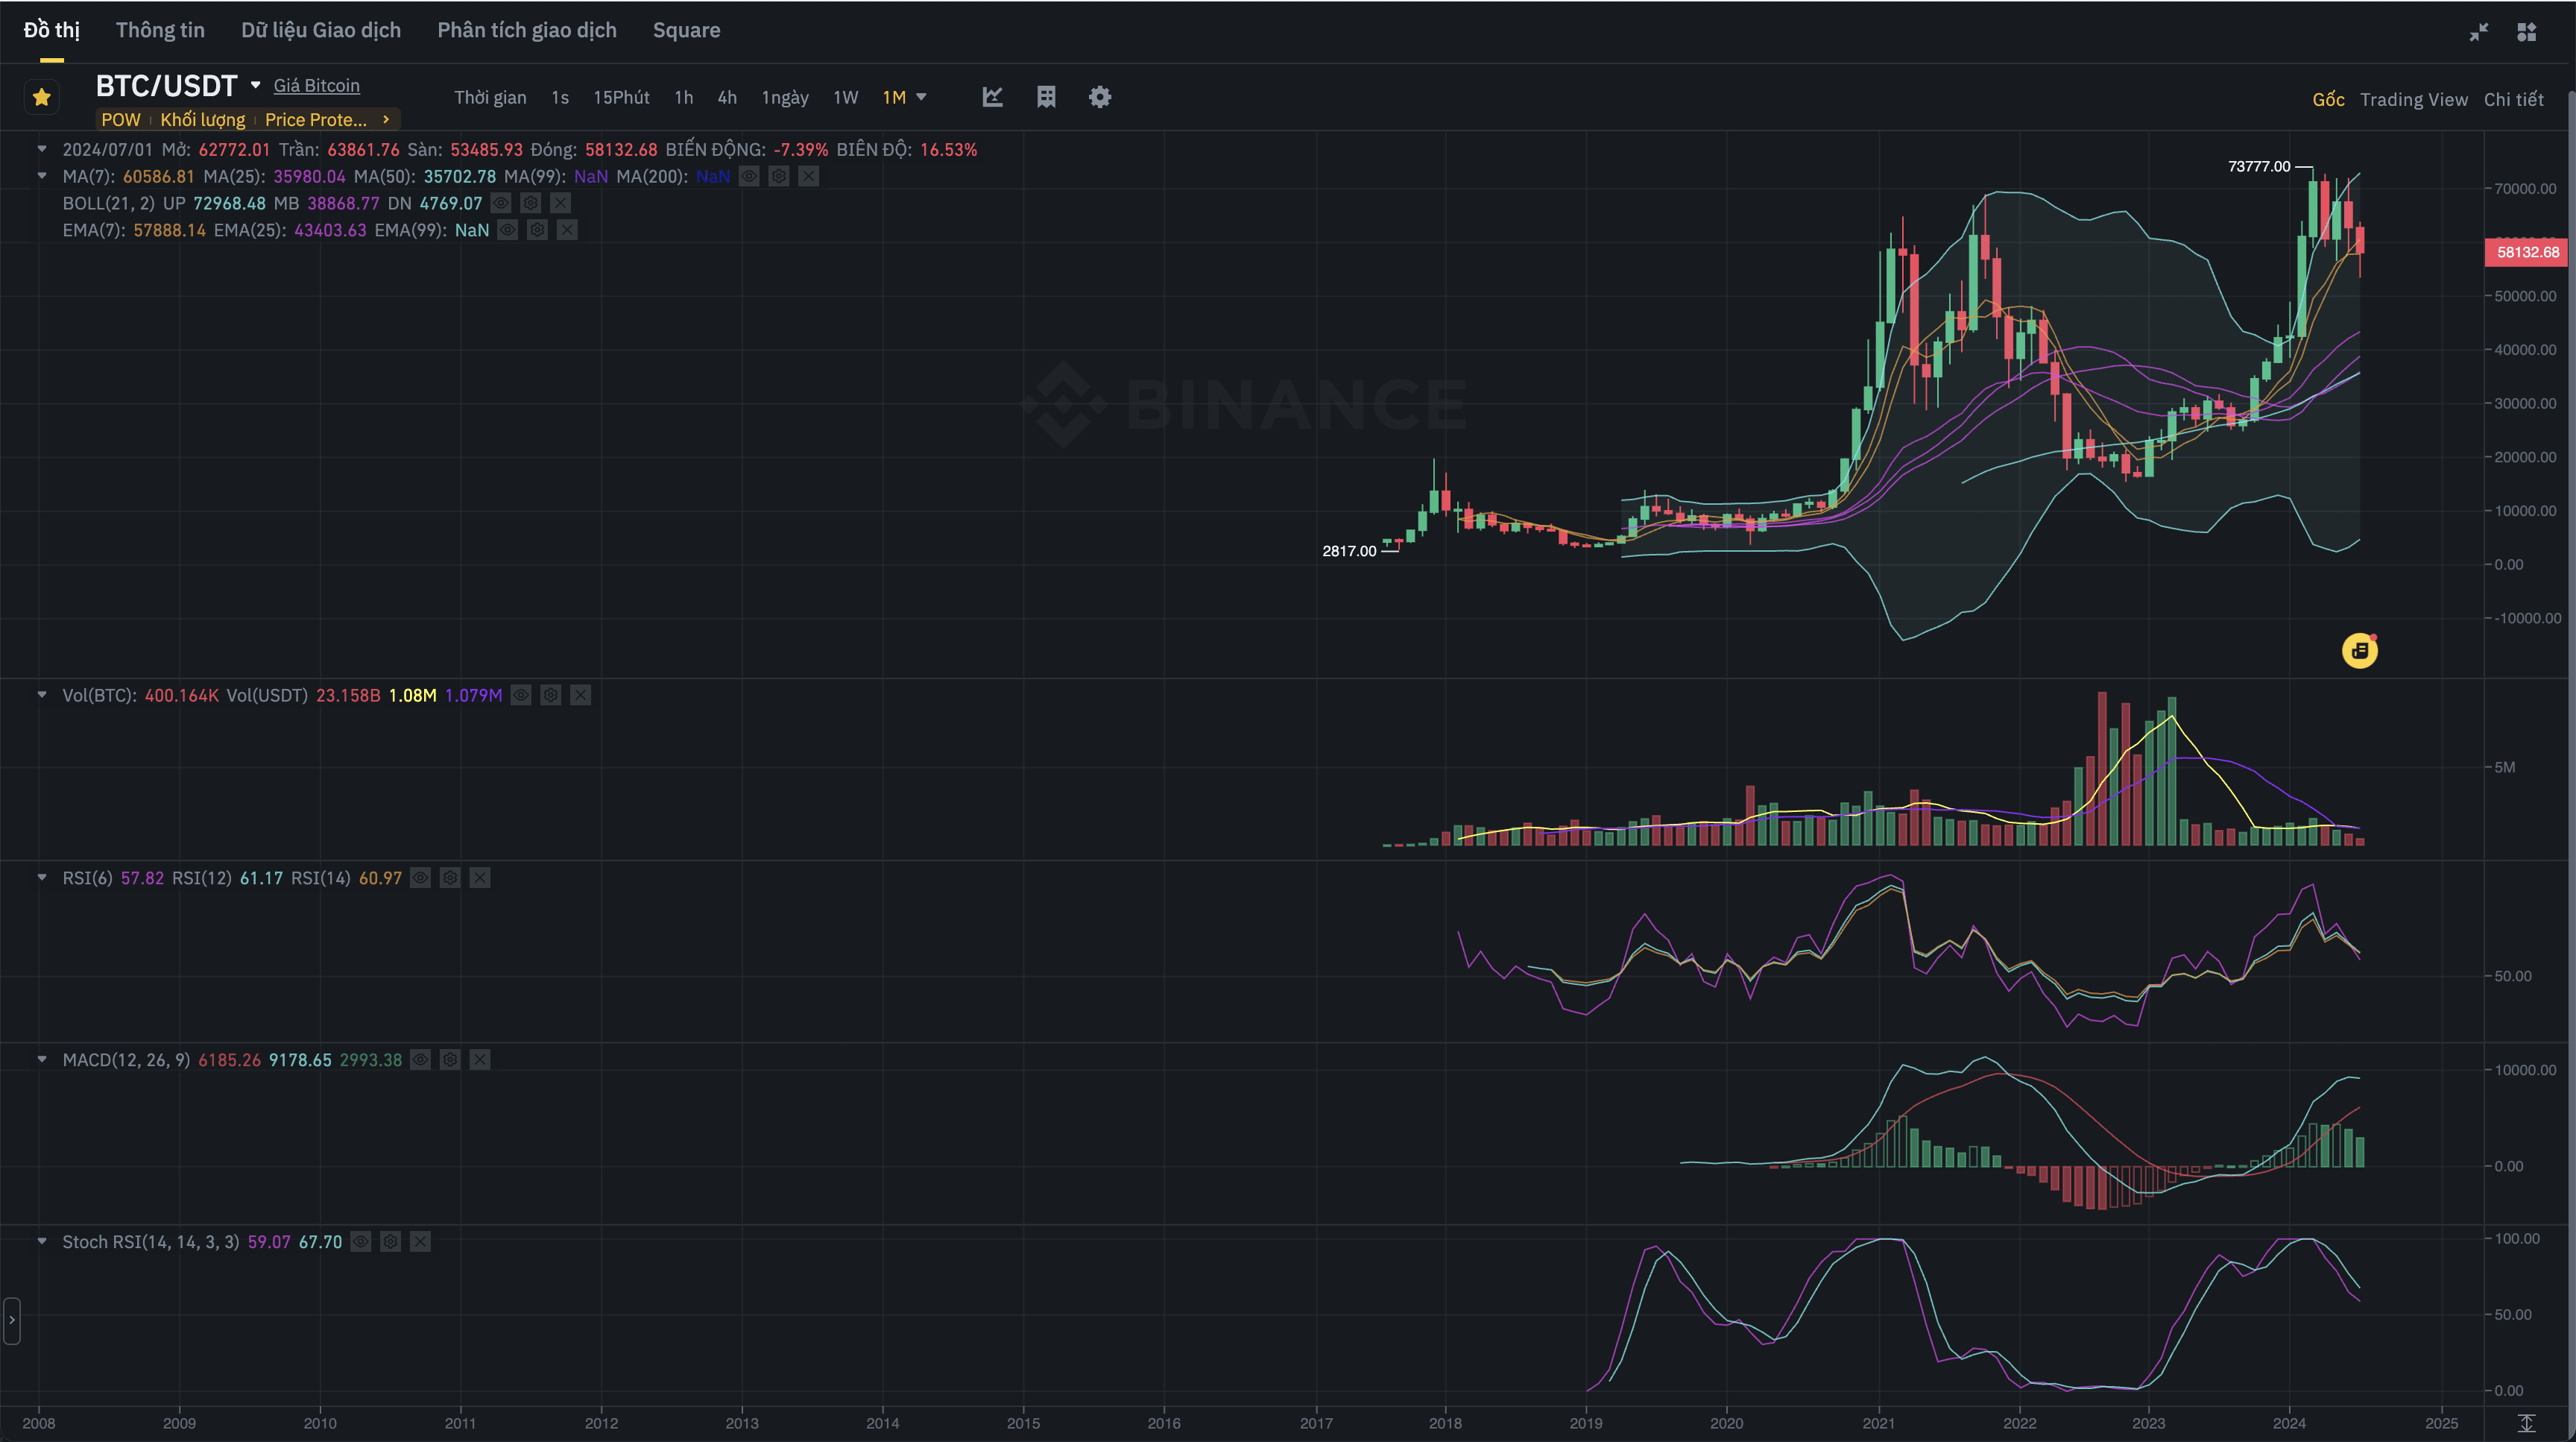Click the exit fullscreen arrows icon
2576x1442 pixels.
point(2478,32)
